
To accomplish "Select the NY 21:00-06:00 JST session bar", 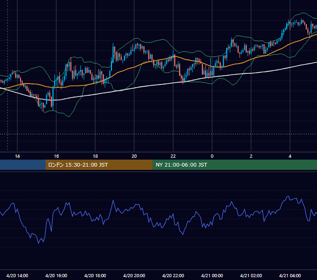I will point(234,165).
